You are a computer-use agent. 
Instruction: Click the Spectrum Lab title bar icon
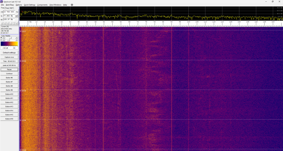tap(1, 1)
